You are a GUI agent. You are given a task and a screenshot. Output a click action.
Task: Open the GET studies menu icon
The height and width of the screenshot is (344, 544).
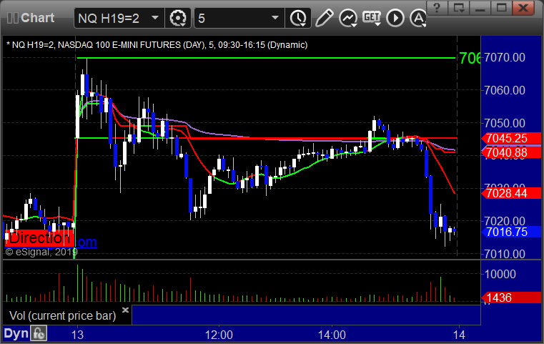pyautogui.click(x=372, y=18)
